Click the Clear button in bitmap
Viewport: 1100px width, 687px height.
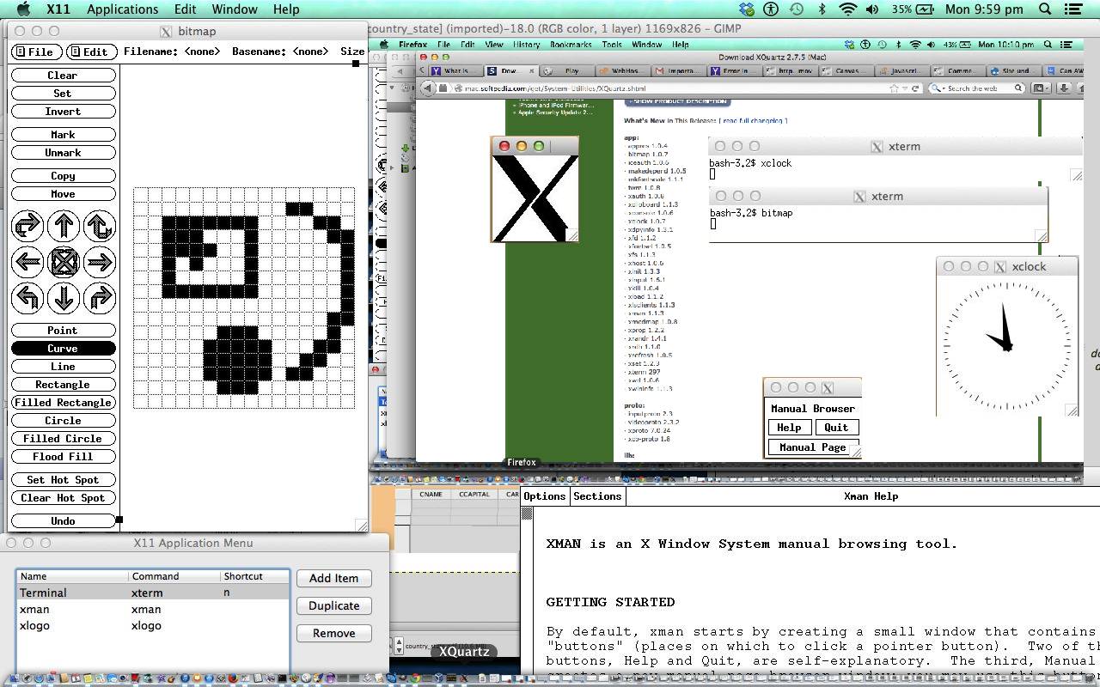click(63, 76)
